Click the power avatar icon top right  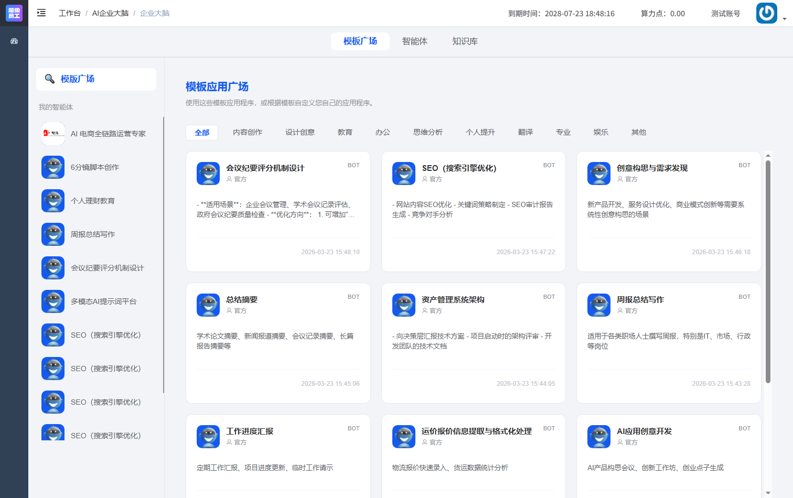[x=766, y=13]
